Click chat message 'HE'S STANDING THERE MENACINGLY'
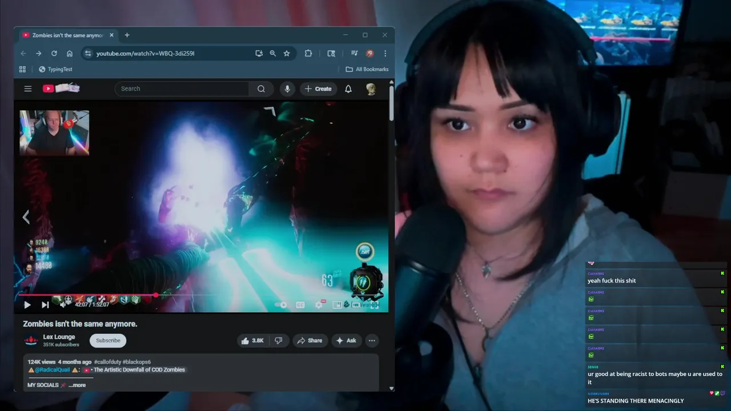Screen dimensions: 731x411 click(x=636, y=401)
